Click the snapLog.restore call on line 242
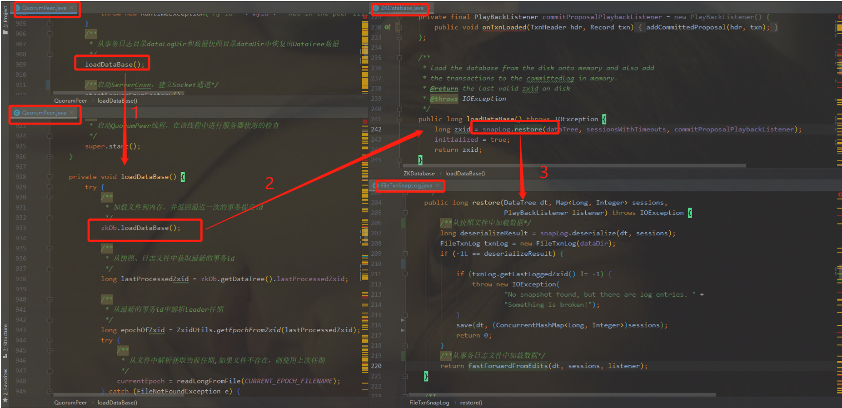Viewport: 842px width, 408px height. (x=512, y=129)
